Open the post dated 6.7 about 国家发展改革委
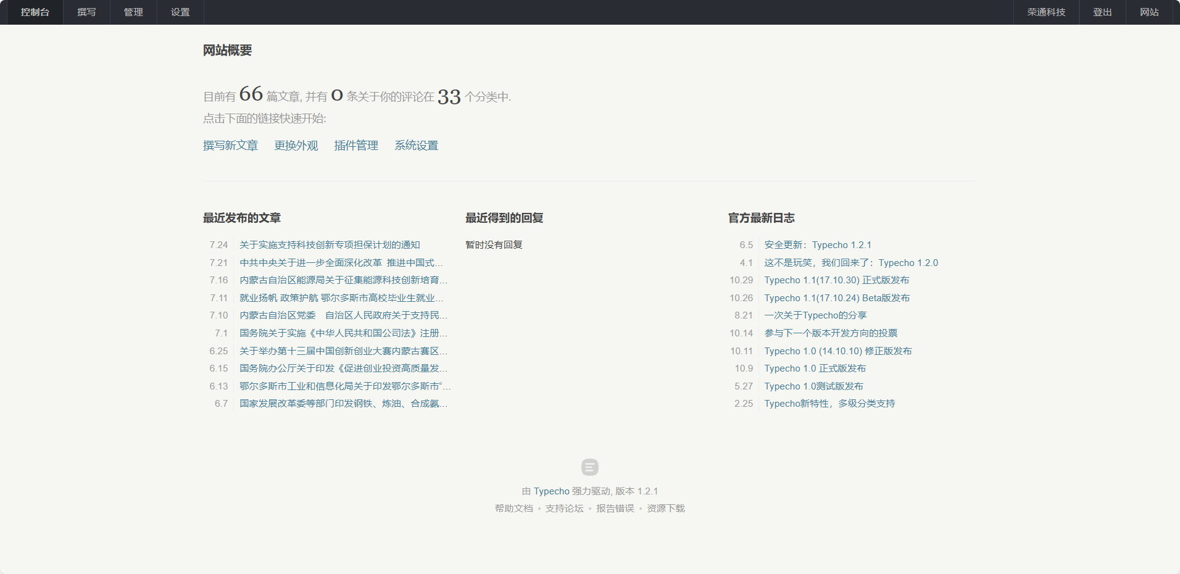 click(343, 404)
